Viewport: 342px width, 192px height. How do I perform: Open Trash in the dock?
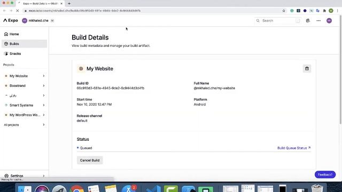click(x=317, y=188)
